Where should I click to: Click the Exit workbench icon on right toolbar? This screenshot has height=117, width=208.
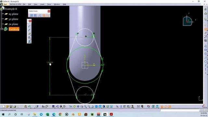tap(206, 13)
